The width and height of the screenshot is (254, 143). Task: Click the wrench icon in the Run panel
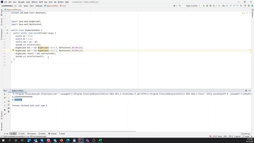(x=5, y=98)
